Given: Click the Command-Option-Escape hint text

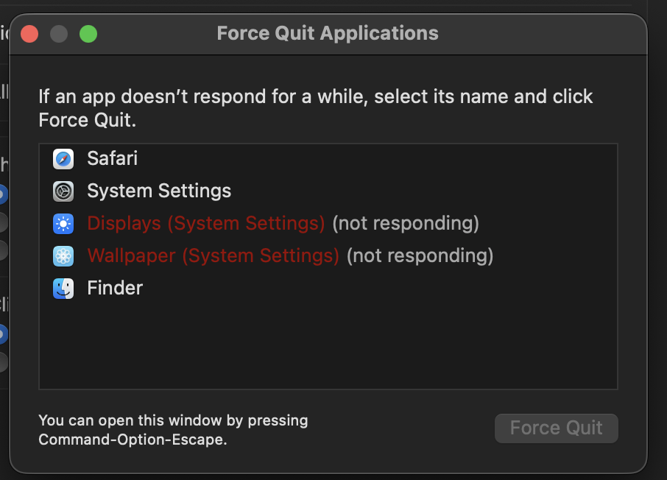Looking at the screenshot, I should [173, 431].
